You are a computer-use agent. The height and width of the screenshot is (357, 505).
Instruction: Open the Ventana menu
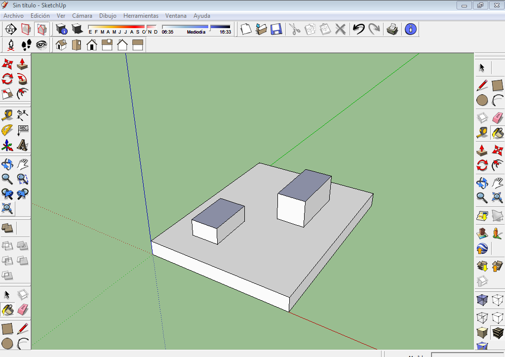pos(176,16)
